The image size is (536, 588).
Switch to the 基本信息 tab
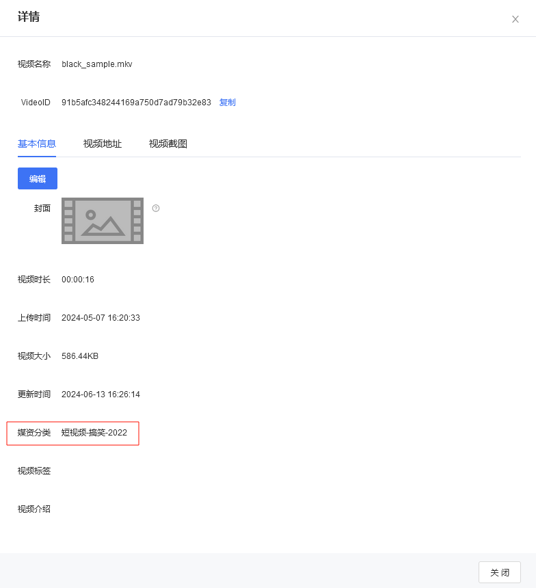pyautogui.click(x=37, y=144)
